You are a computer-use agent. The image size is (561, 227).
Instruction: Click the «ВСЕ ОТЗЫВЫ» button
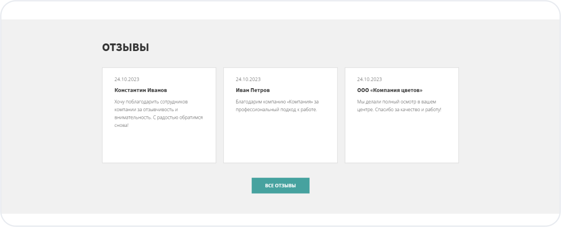280,186
